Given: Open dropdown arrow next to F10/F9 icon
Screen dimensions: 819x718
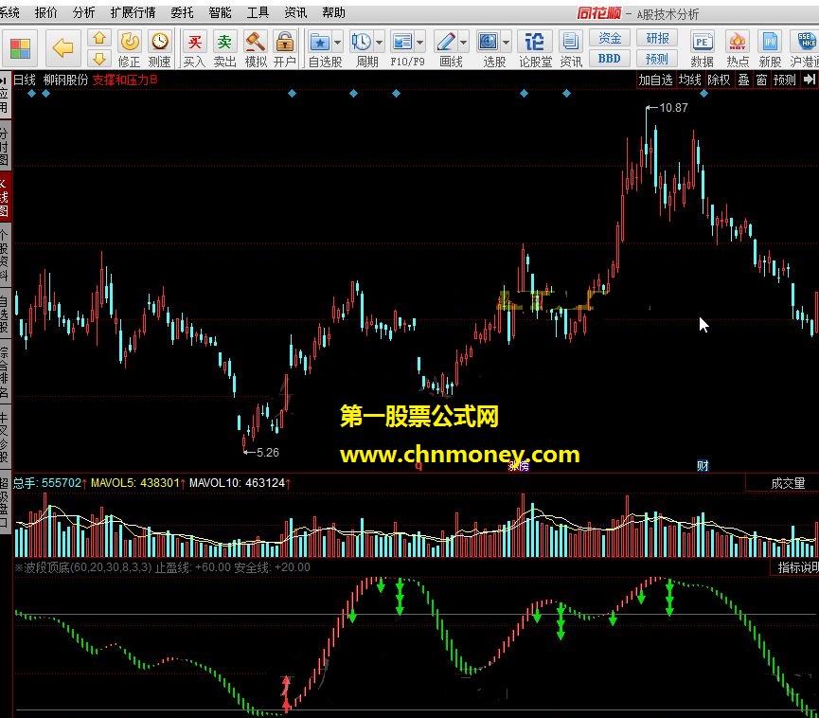Looking at the screenshot, I should point(420,42).
